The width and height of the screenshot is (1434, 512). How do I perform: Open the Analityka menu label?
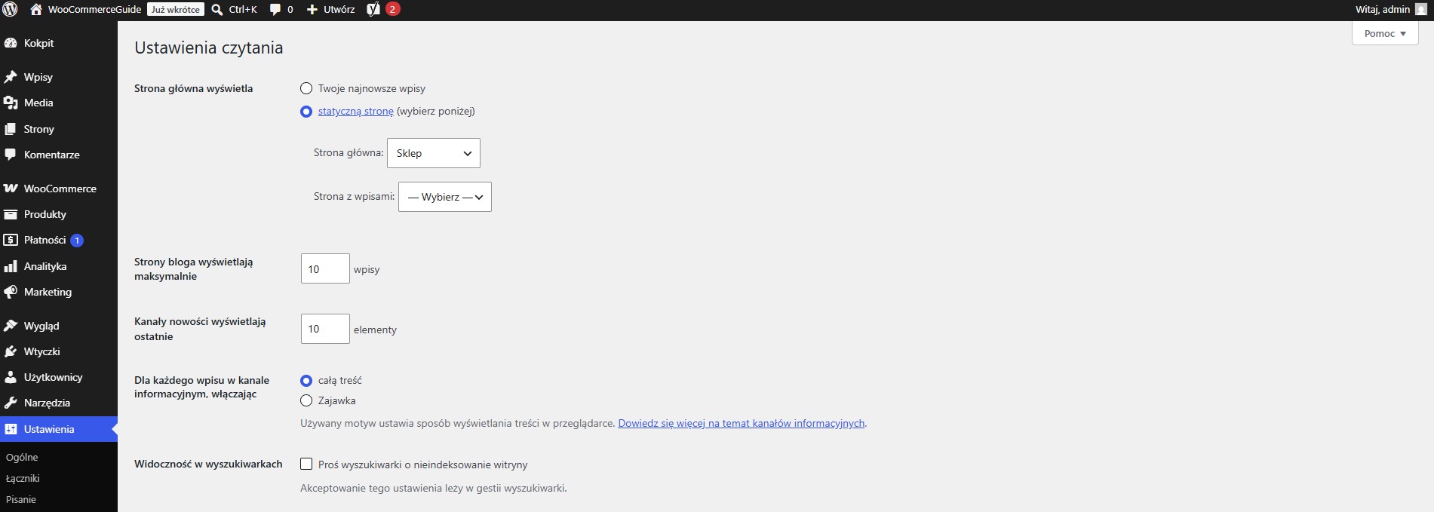[45, 266]
